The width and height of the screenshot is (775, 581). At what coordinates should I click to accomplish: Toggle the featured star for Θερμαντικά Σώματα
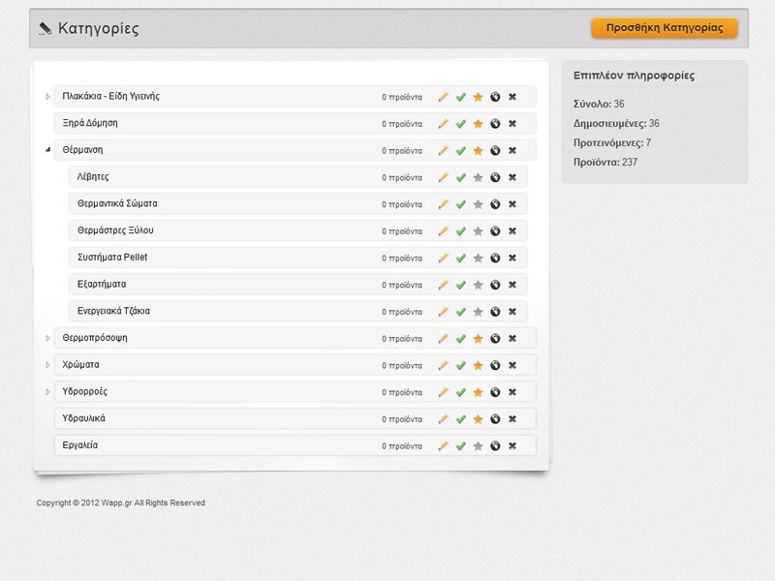pyautogui.click(x=478, y=204)
